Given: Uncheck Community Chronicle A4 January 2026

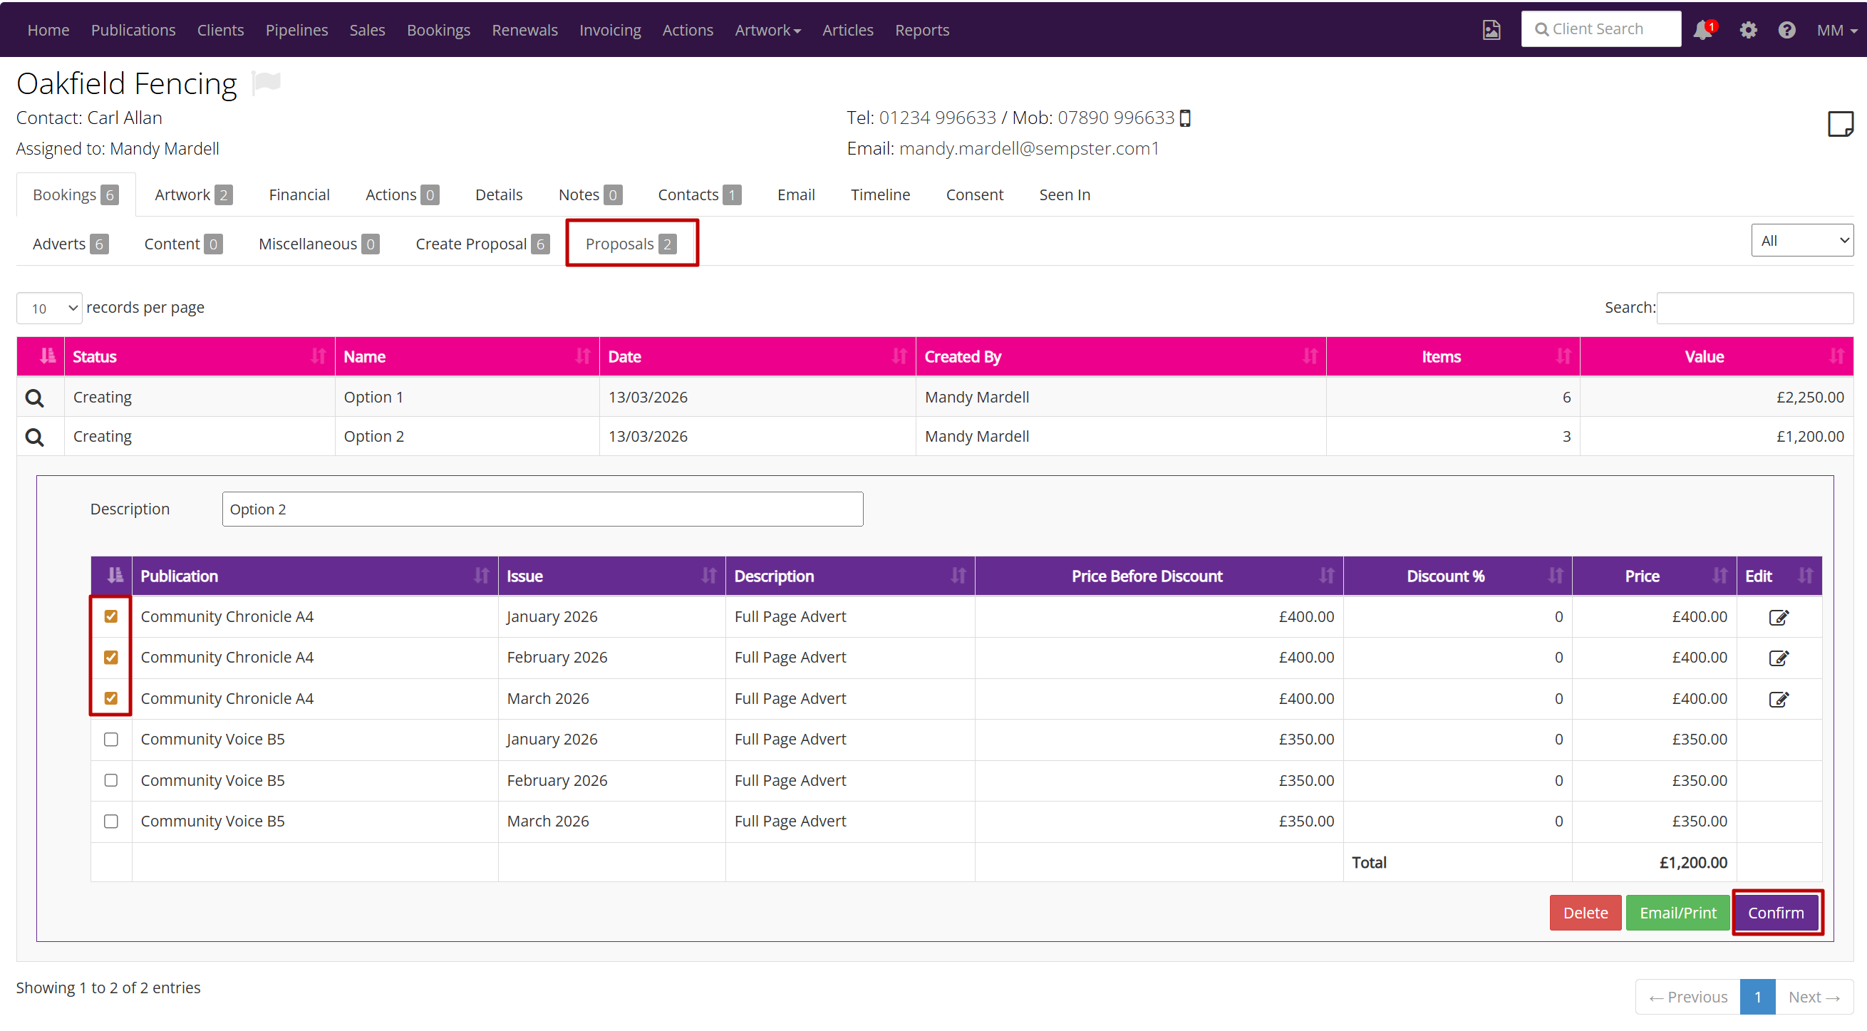Looking at the screenshot, I should 111,616.
